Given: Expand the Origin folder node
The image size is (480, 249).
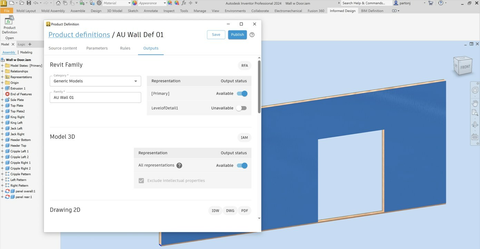Looking at the screenshot, I should (x=2, y=83).
